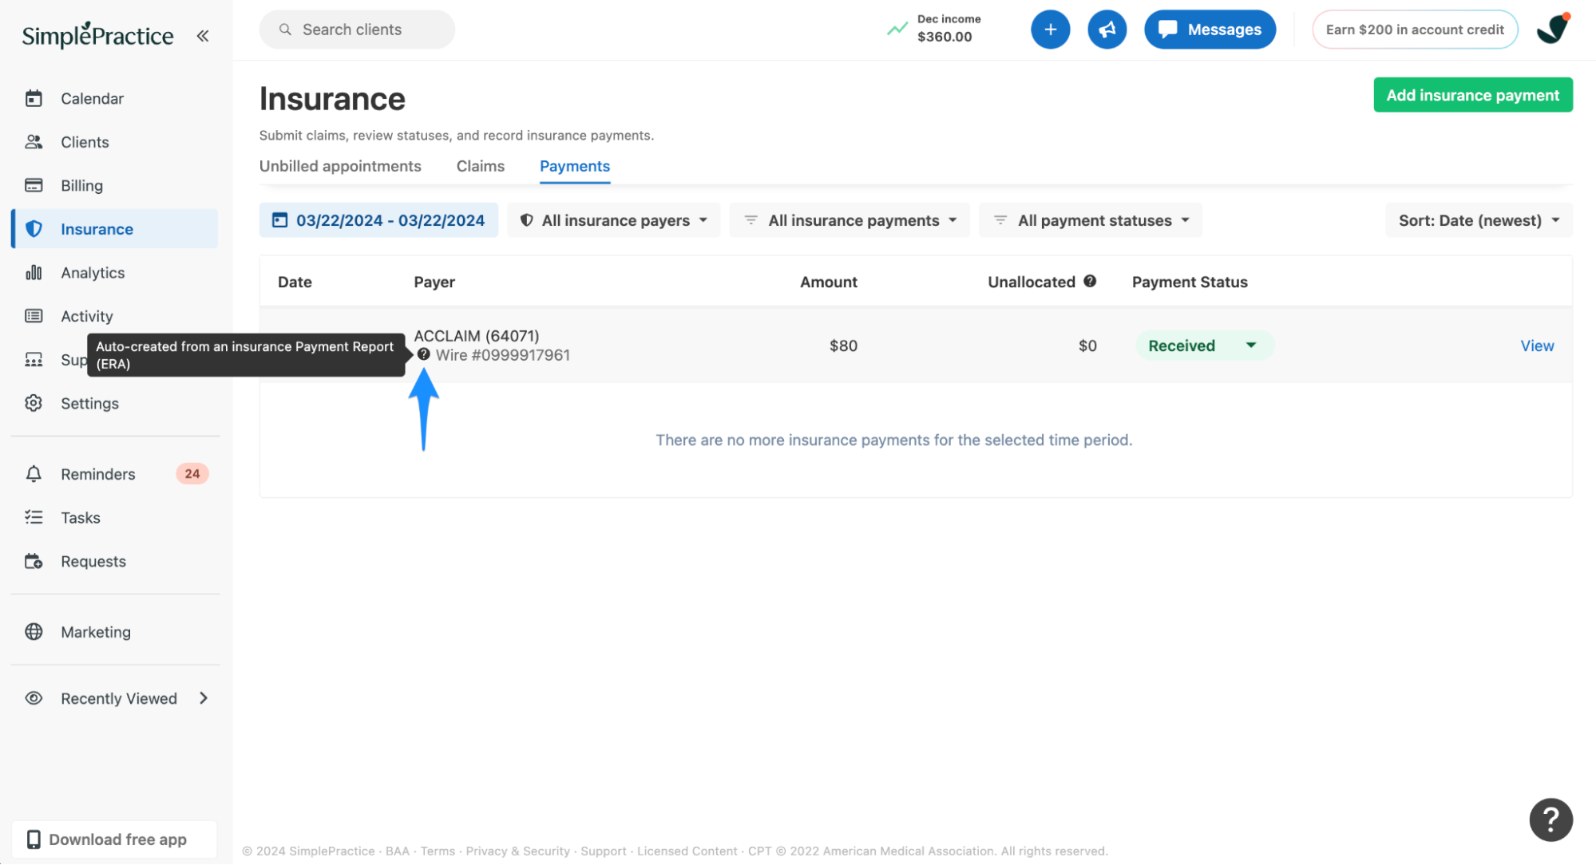Open Terms footer link

click(438, 851)
